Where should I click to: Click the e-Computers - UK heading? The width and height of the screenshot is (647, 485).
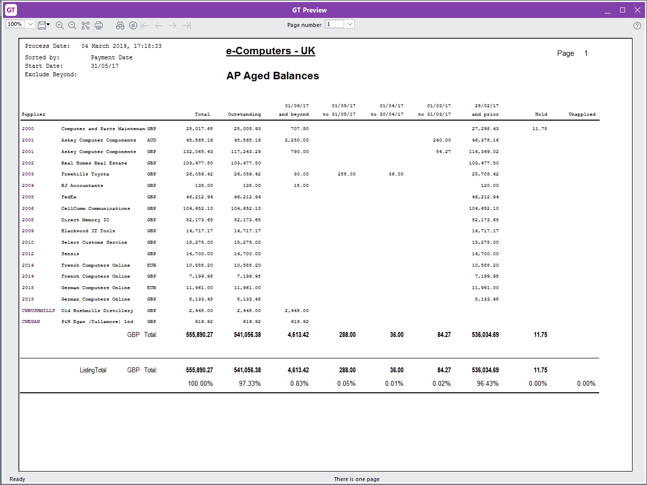(270, 51)
